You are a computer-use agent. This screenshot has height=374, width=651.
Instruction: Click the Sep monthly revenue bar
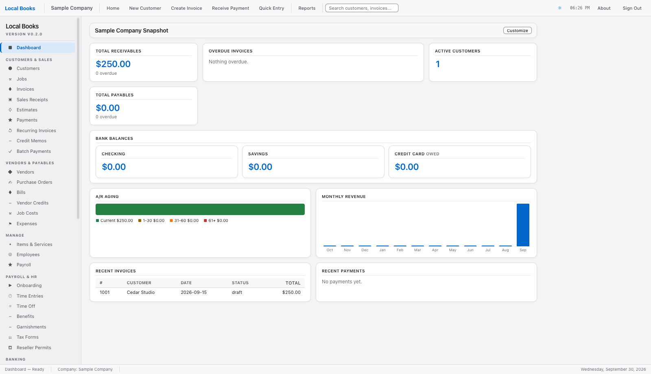(523, 225)
